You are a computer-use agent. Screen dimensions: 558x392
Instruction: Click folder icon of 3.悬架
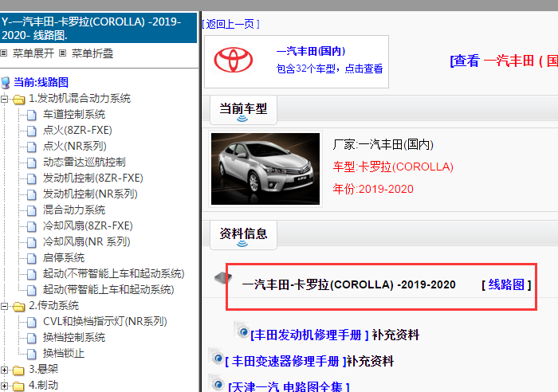pyautogui.click(x=19, y=370)
